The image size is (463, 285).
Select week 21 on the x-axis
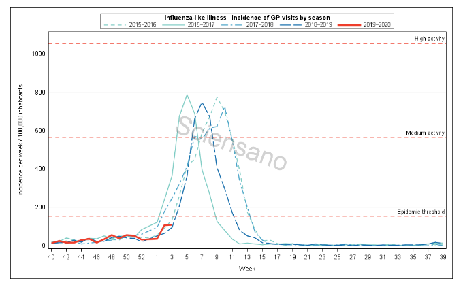pyautogui.click(x=307, y=256)
